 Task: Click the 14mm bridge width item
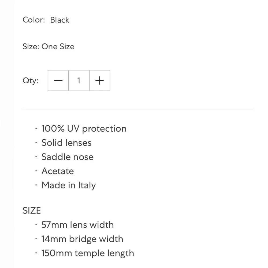(82, 239)
